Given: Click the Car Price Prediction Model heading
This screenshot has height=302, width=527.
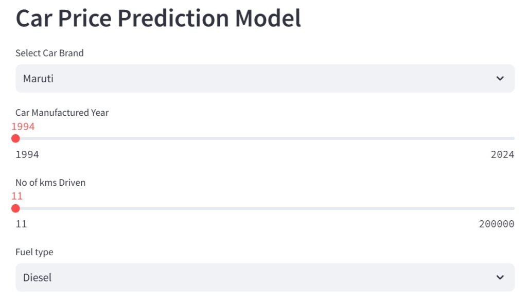Looking at the screenshot, I should tap(158, 19).
